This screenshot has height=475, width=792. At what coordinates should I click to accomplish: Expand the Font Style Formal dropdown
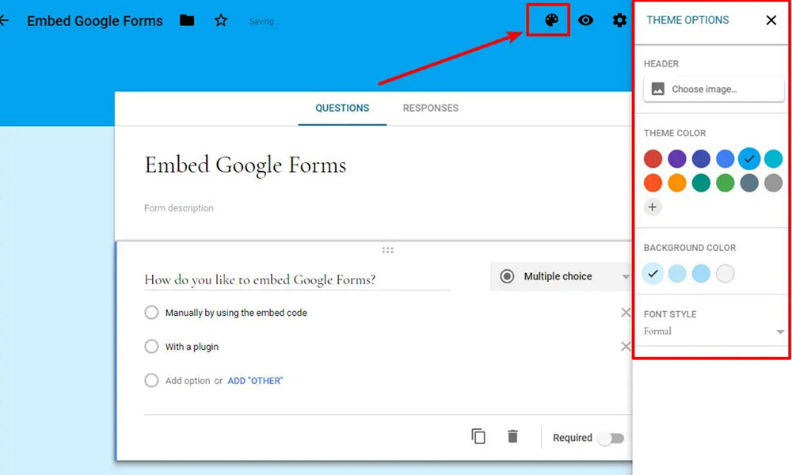(x=714, y=332)
